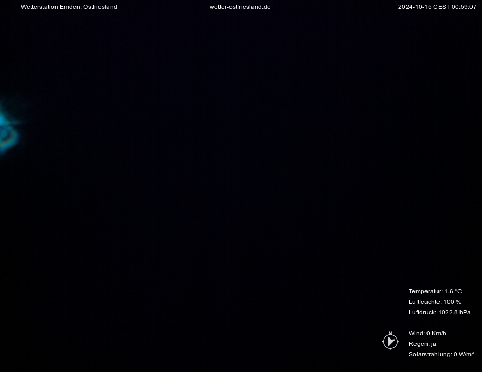Click the wind direction compass icon

[390, 341]
